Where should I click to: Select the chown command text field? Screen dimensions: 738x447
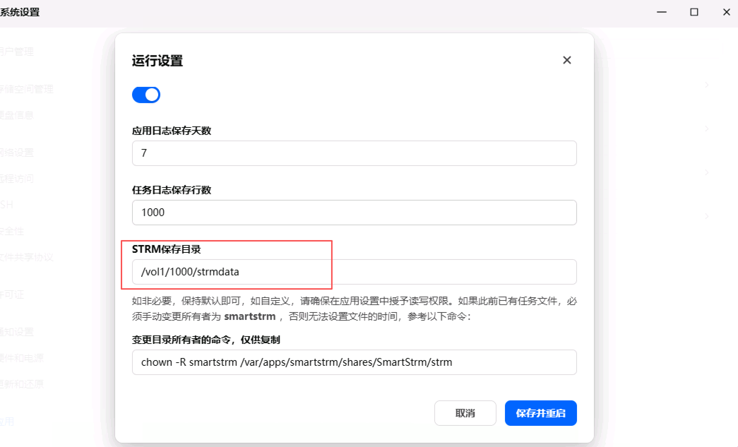click(354, 362)
